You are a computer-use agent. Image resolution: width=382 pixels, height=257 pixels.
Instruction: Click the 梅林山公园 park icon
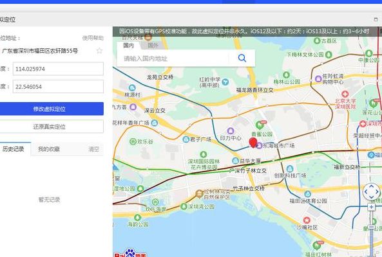(x=286, y=75)
